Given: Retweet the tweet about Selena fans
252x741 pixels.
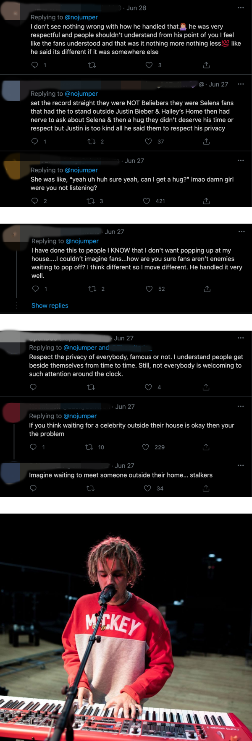Looking at the screenshot, I should 91,141.
